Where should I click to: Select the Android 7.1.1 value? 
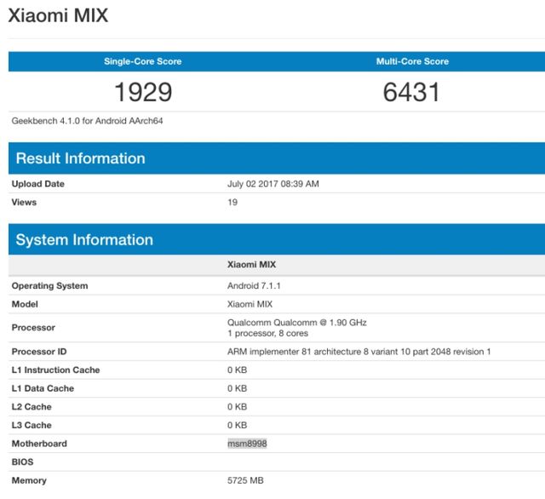click(254, 285)
